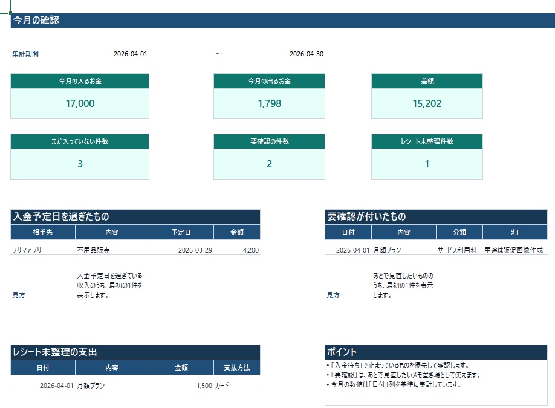Viewport: 555px width, 408px height.
Task: Select the まだ入っていない件数 count of 3
Action: coord(79,163)
